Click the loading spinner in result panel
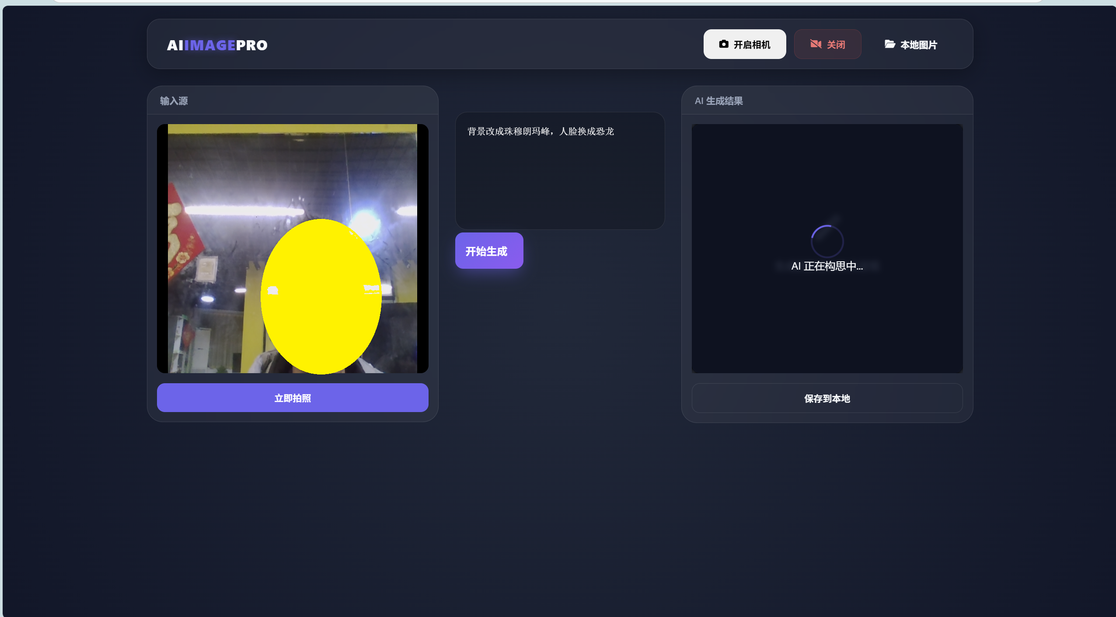The image size is (1116, 617). [x=827, y=241]
